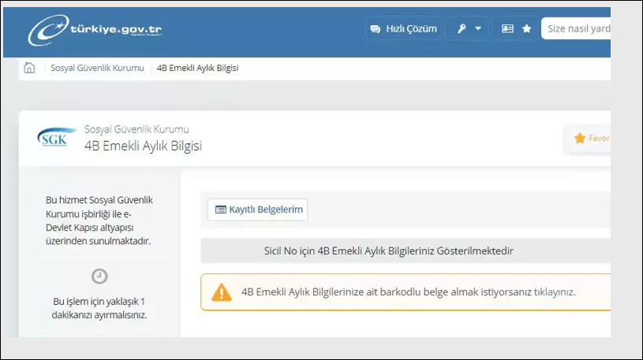The height and width of the screenshot is (360, 643).
Task: Click the orange warning triangle icon
Action: 222,292
